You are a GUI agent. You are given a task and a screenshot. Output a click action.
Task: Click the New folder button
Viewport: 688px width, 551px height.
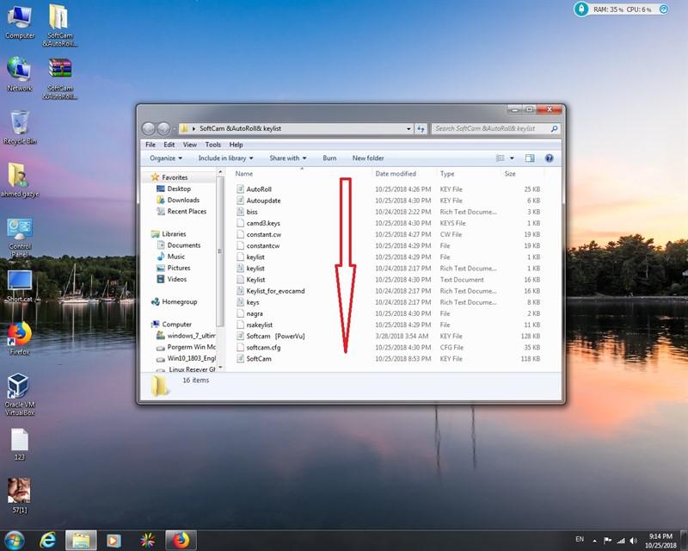coord(368,158)
